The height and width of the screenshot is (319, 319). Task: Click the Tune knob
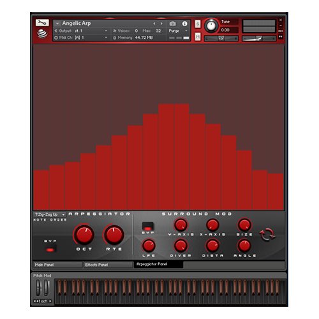pyautogui.click(x=211, y=26)
